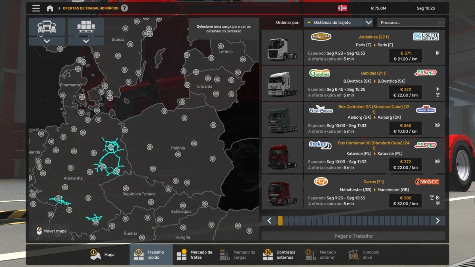Type in the Procurar search box

coord(407,23)
